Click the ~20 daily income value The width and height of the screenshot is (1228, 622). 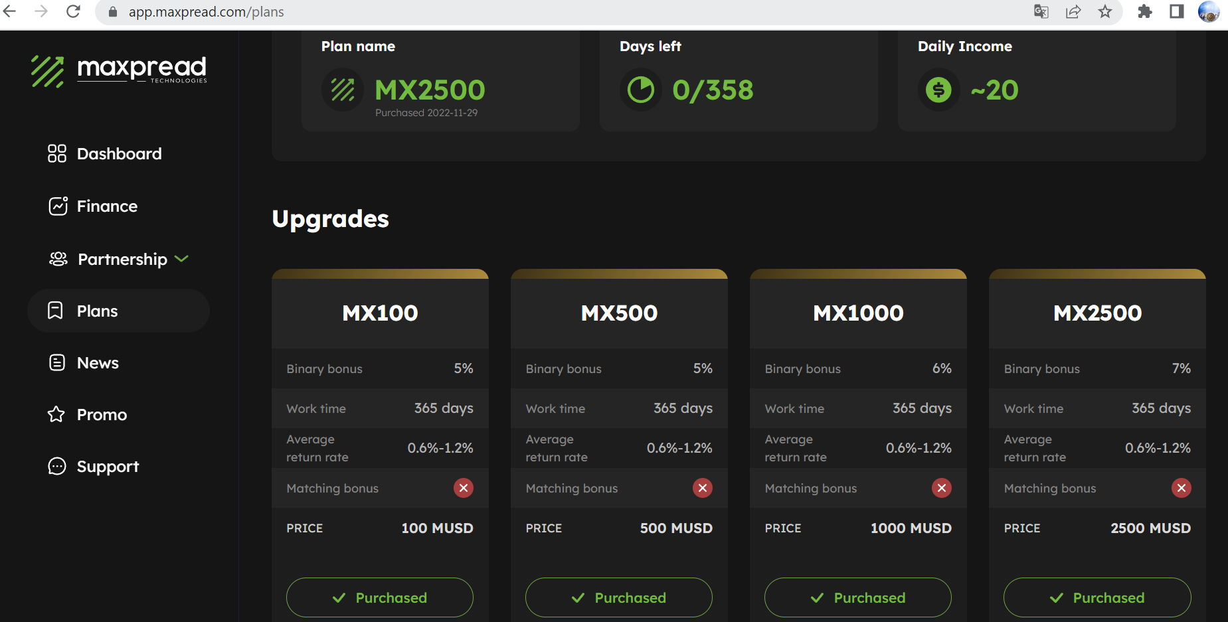pos(994,90)
